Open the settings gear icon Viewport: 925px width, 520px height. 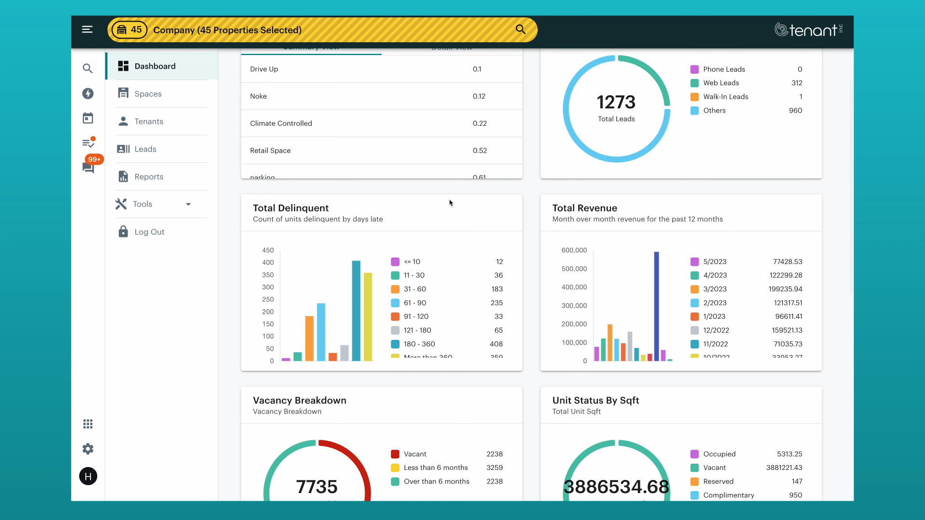88,449
